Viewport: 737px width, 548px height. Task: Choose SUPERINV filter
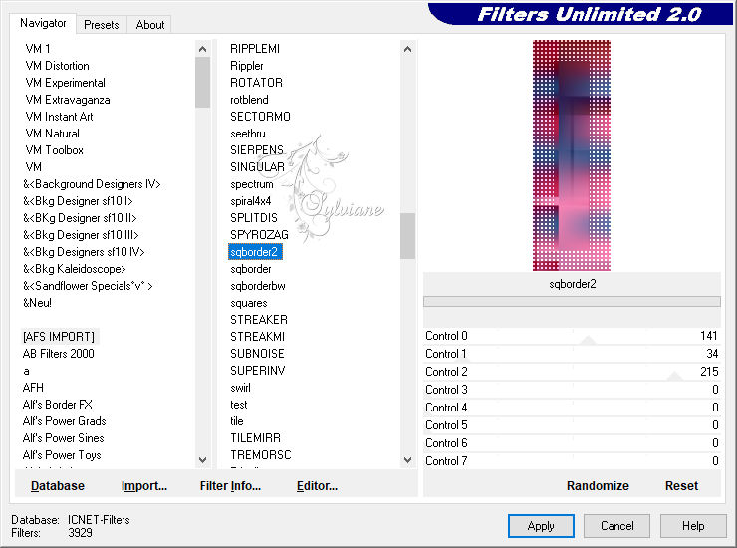click(x=258, y=371)
